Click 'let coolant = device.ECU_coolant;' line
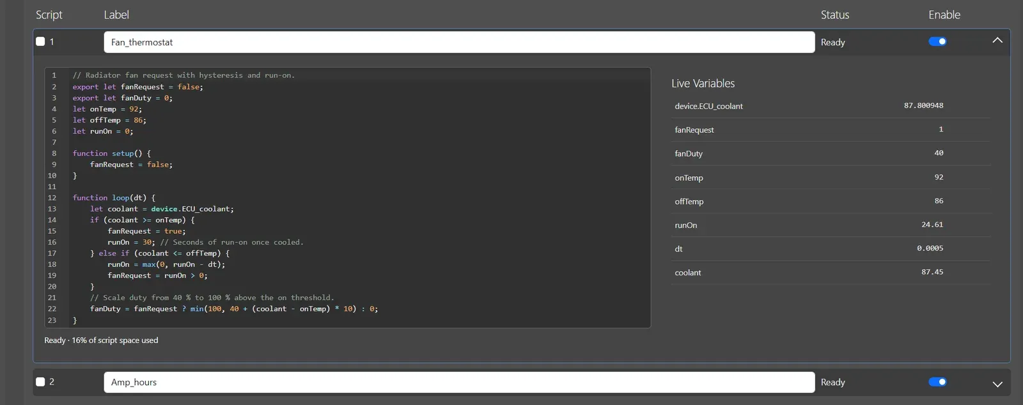 pos(162,209)
